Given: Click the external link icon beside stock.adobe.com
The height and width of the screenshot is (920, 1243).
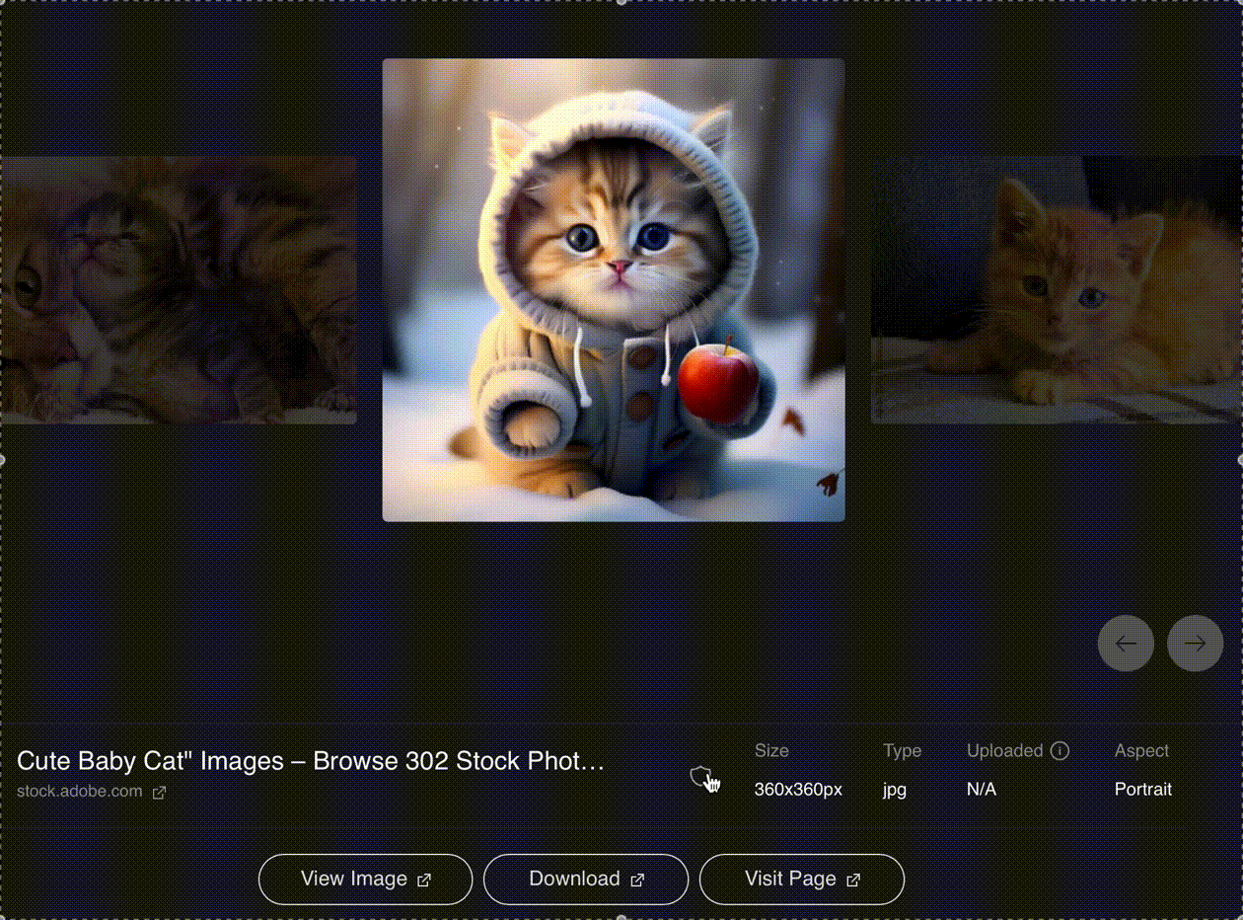Looking at the screenshot, I should tap(159, 791).
